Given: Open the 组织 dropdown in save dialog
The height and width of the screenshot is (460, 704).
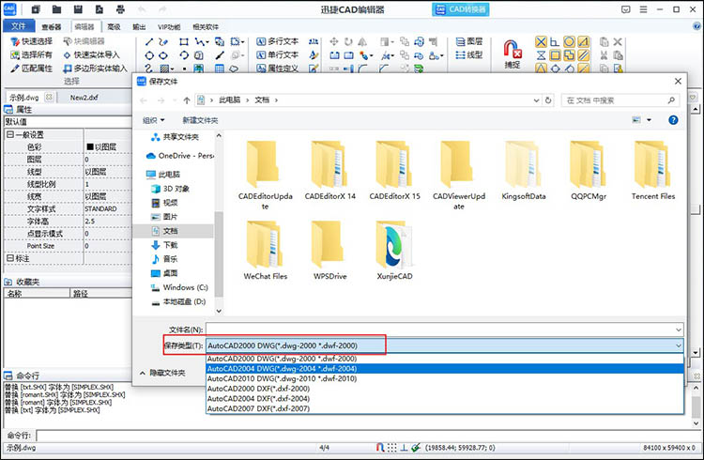Looking at the screenshot, I should click(x=154, y=120).
